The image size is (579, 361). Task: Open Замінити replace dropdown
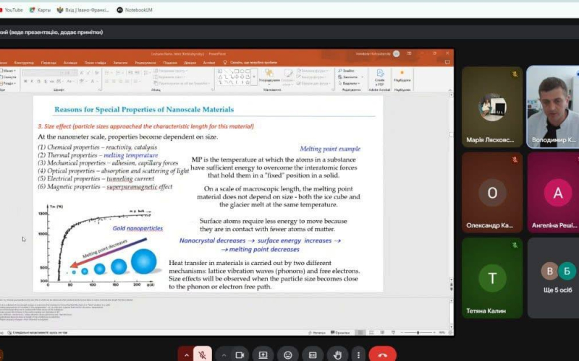tap(351, 77)
